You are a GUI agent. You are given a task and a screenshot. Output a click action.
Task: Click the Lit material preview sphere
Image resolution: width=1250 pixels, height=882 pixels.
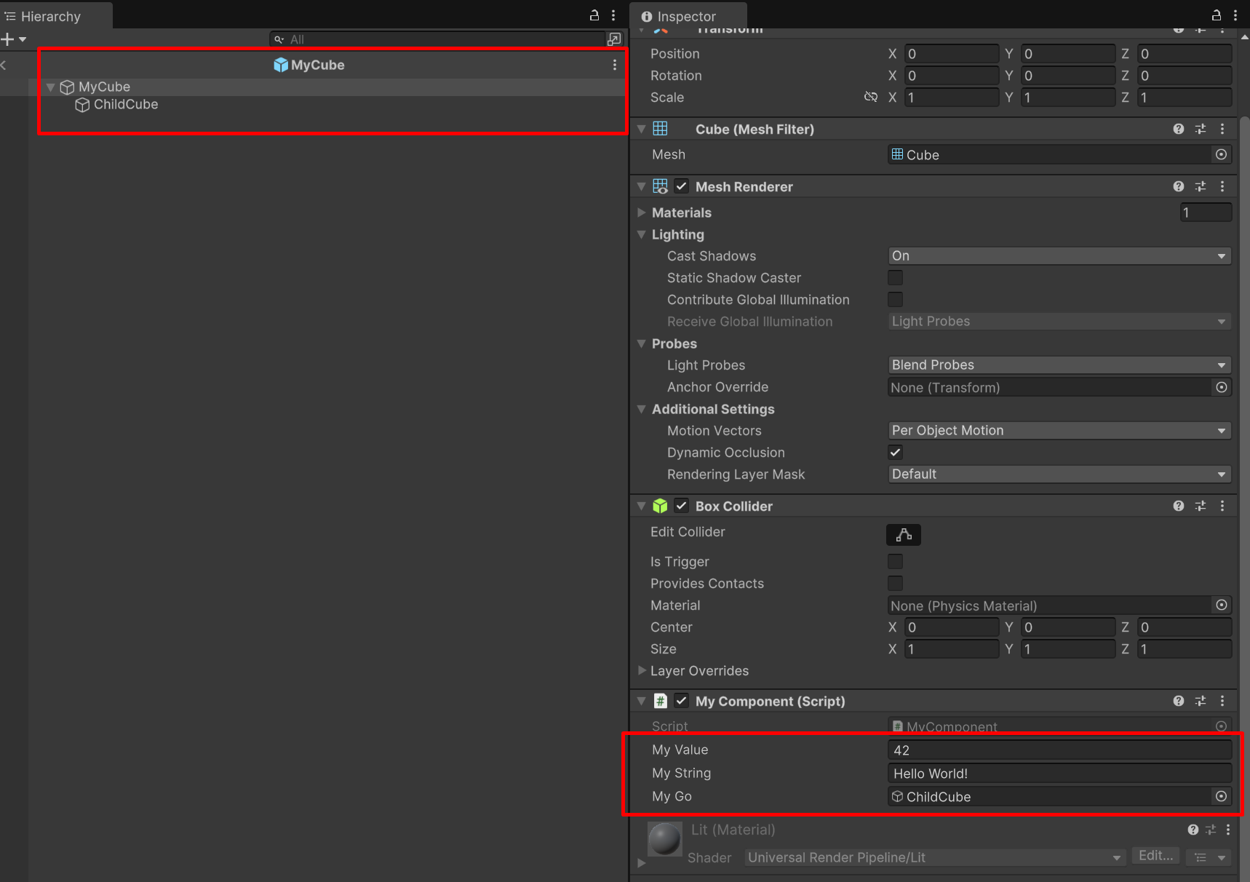coord(664,838)
